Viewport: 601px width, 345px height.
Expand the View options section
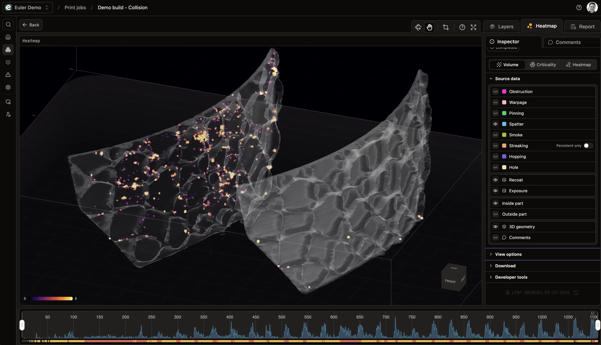pyautogui.click(x=542, y=254)
